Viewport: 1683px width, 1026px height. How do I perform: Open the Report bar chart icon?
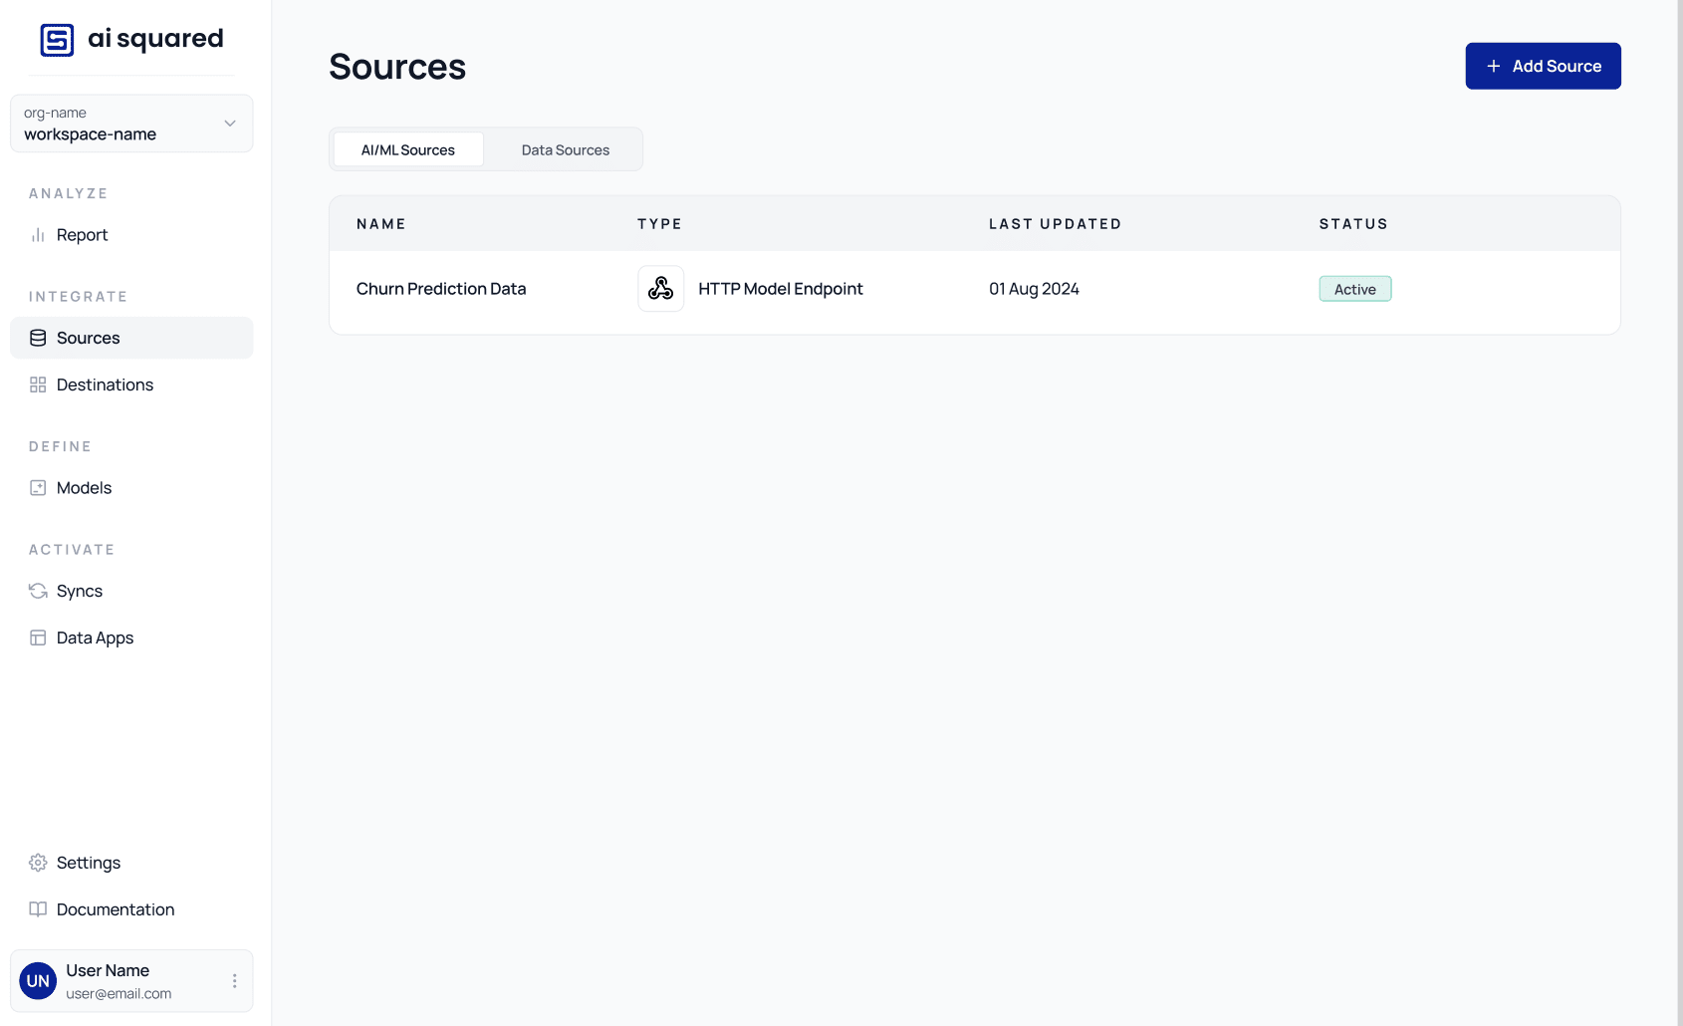38,235
